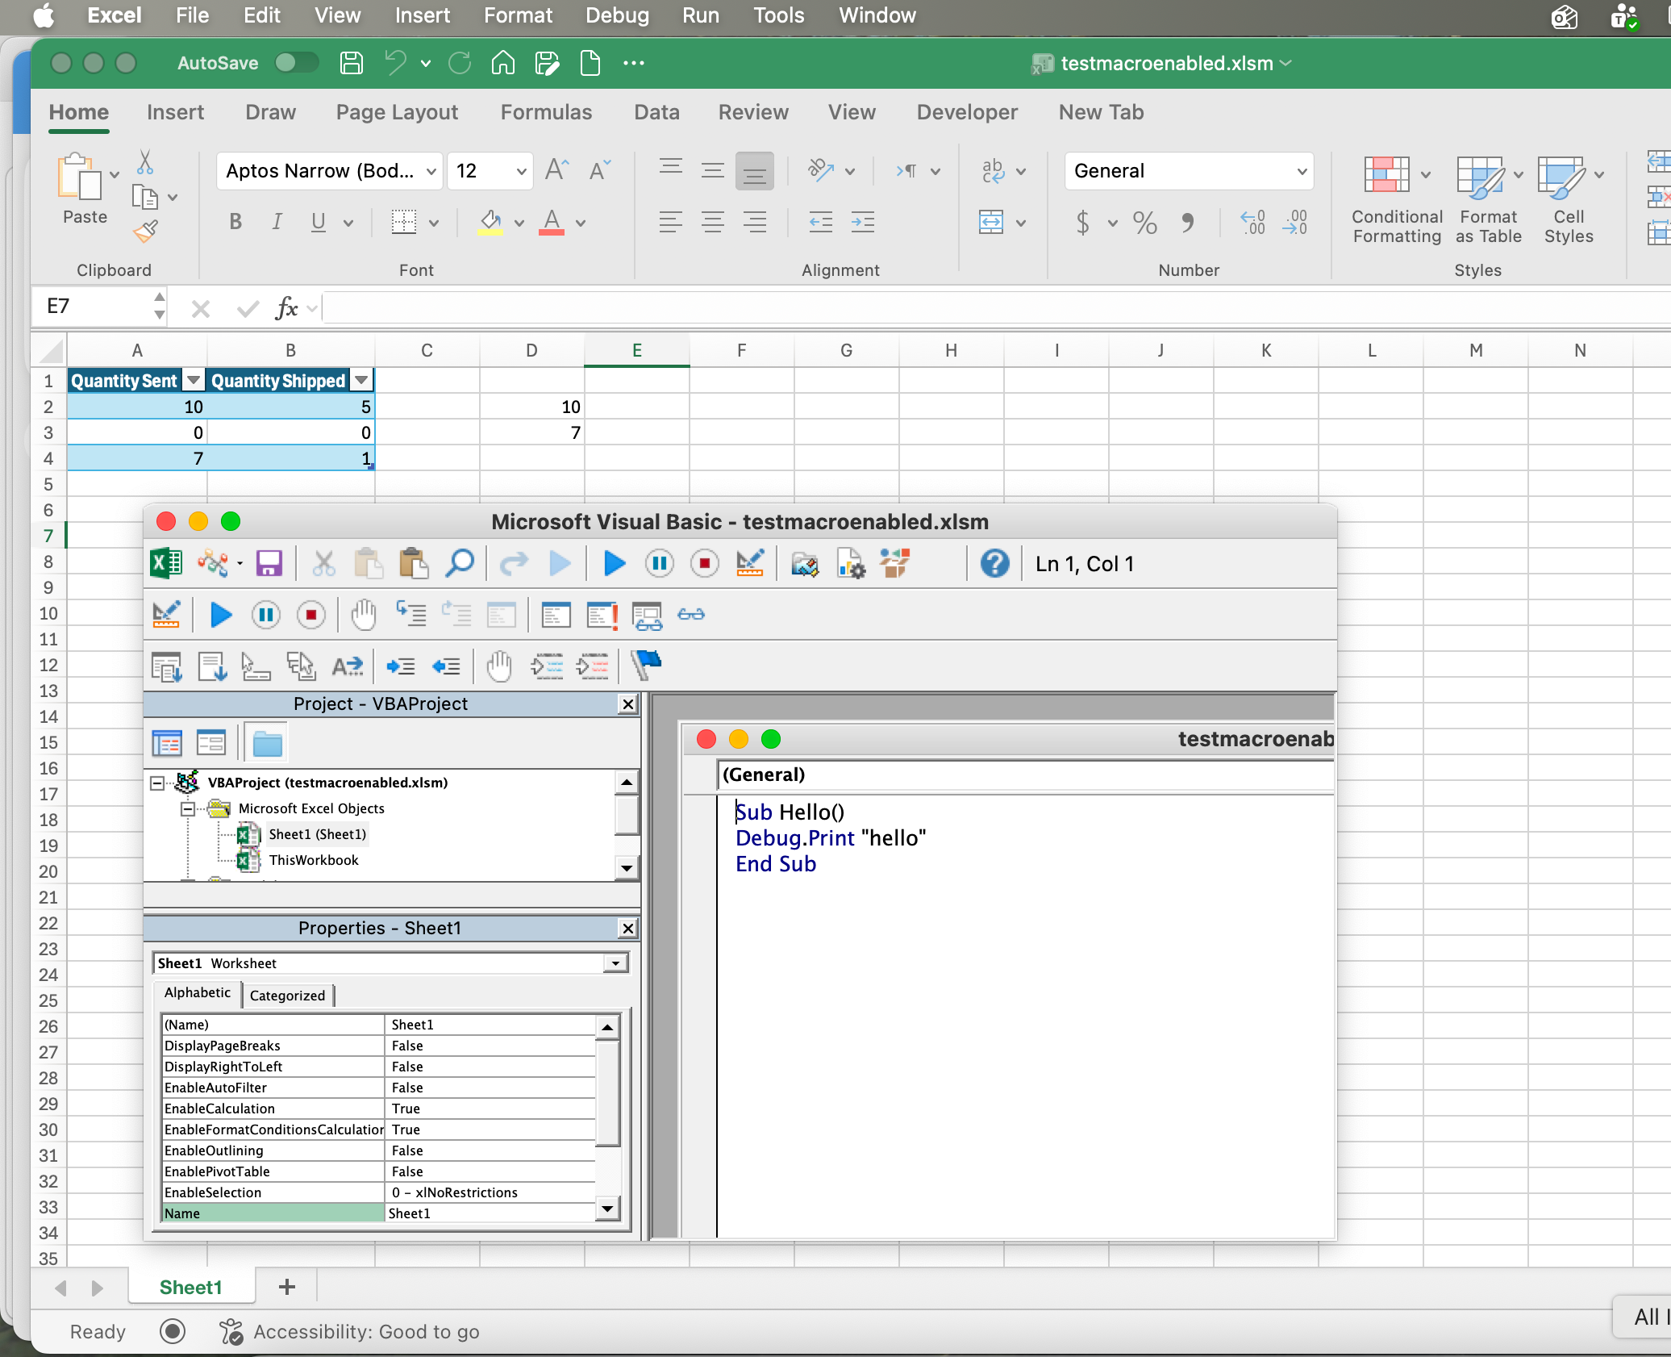Add a new sheet with plus button

pyautogui.click(x=286, y=1287)
